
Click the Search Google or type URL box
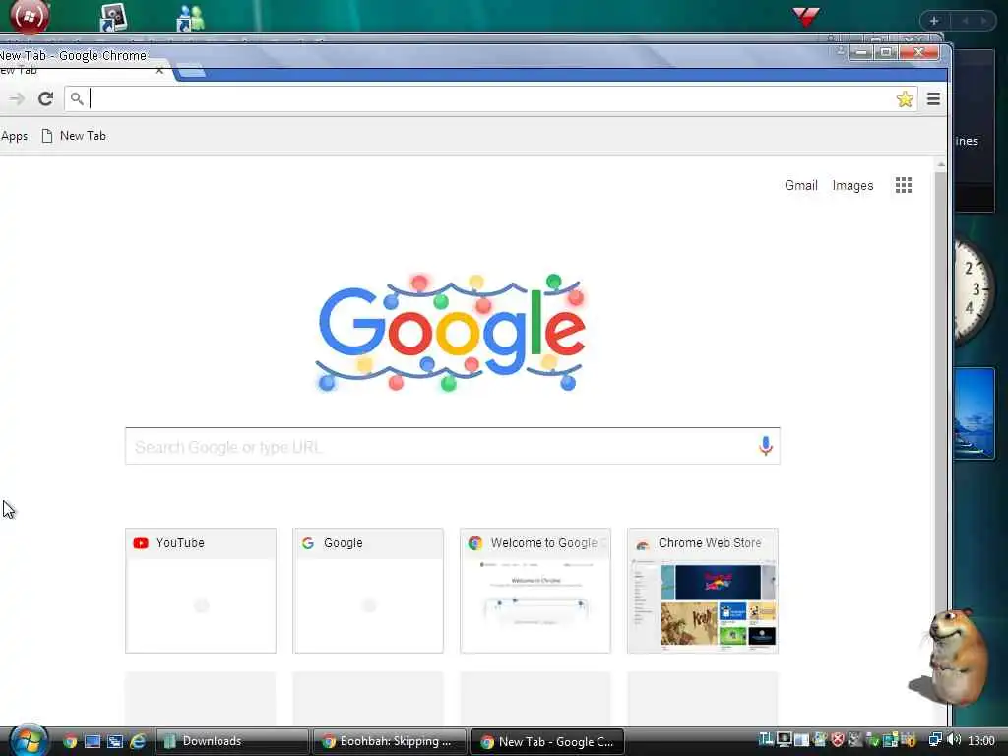coord(453,446)
